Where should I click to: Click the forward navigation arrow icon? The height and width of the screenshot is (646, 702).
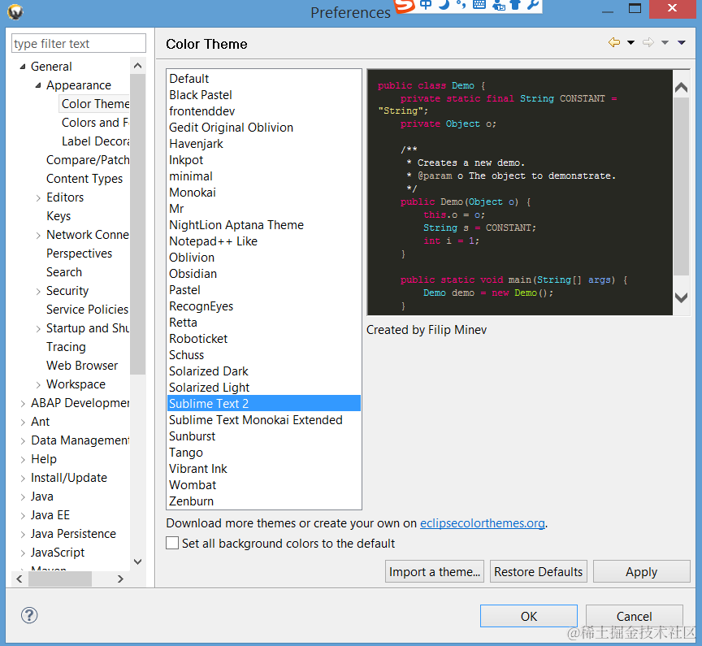(x=648, y=42)
